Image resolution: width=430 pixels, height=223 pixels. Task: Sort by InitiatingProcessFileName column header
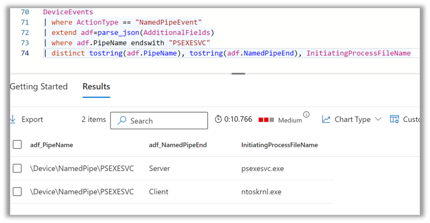click(279, 145)
